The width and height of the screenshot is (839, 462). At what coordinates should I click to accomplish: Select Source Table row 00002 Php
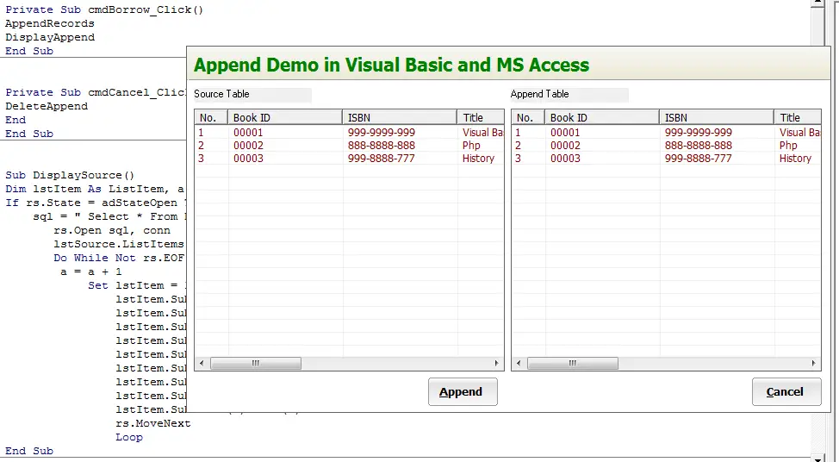coord(349,145)
